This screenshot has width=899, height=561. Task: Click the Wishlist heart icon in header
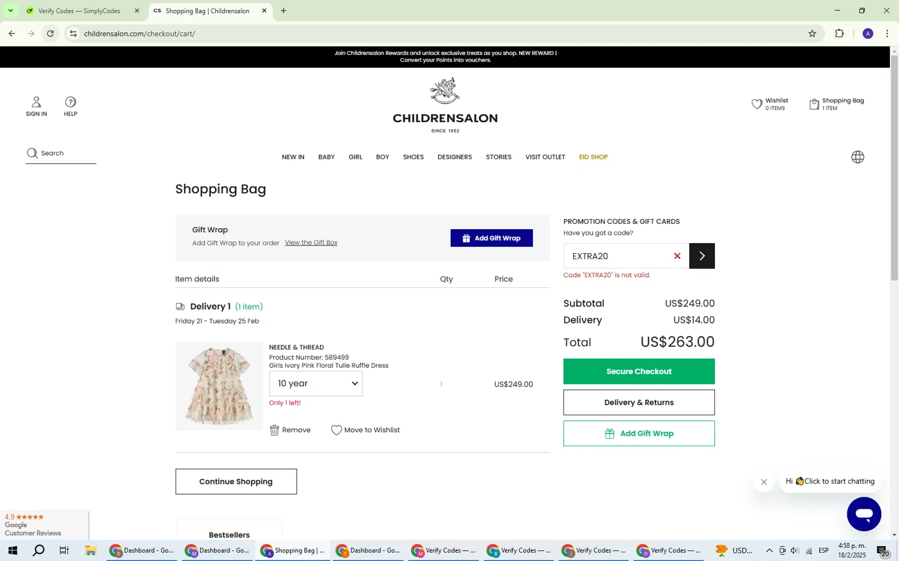pyautogui.click(x=757, y=104)
